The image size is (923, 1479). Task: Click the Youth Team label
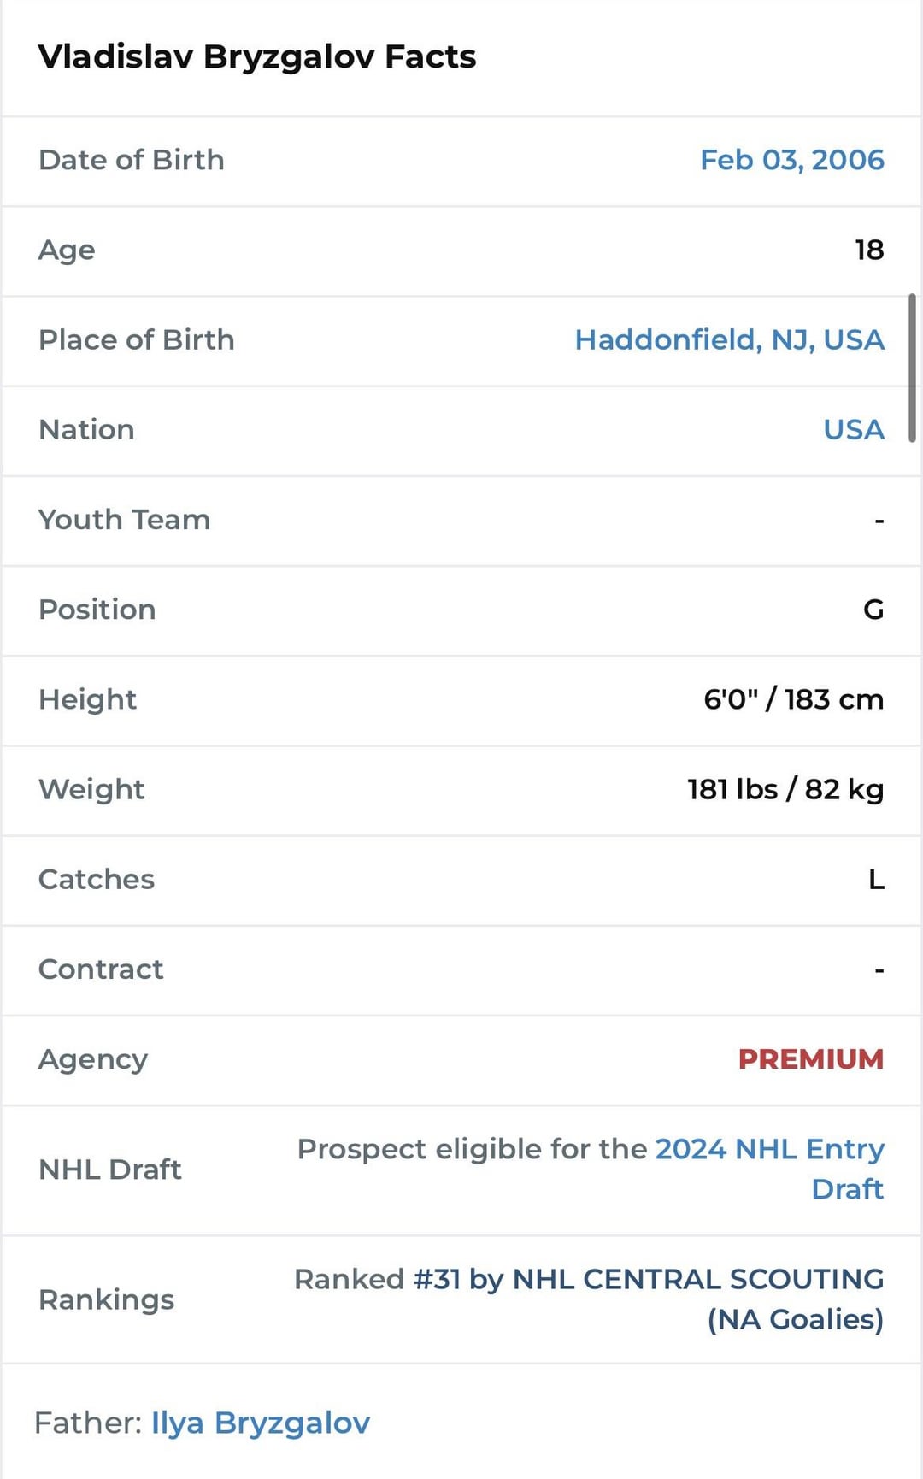pyautogui.click(x=125, y=520)
